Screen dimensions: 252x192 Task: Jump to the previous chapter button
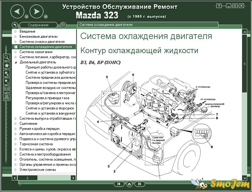tap(119, 184)
